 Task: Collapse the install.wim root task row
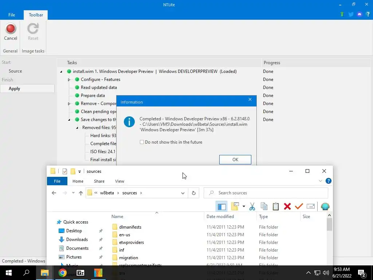click(61, 71)
